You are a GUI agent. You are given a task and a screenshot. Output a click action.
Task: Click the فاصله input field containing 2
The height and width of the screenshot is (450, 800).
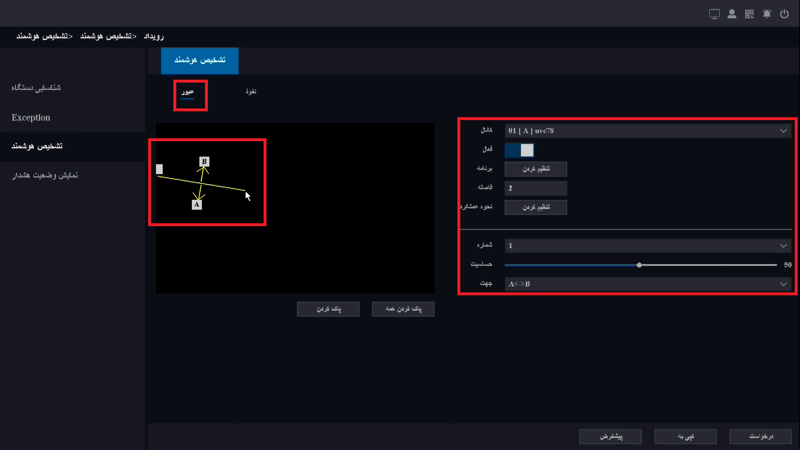536,188
